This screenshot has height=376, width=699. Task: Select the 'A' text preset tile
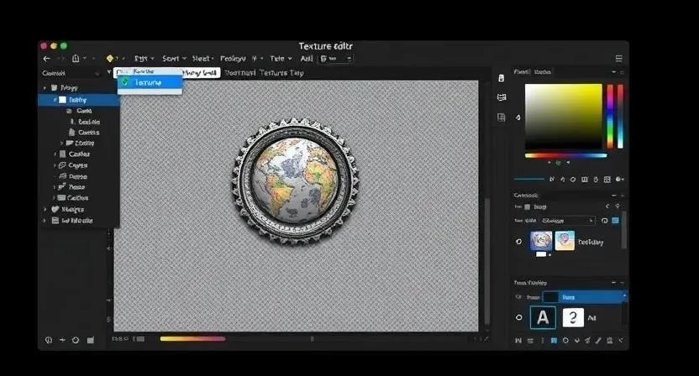coord(543,318)
